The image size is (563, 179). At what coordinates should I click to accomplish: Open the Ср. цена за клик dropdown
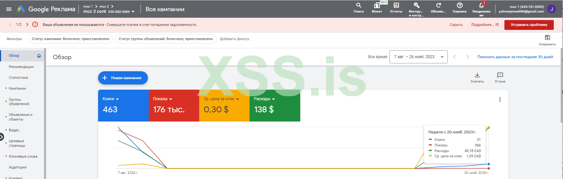(237, 99)
